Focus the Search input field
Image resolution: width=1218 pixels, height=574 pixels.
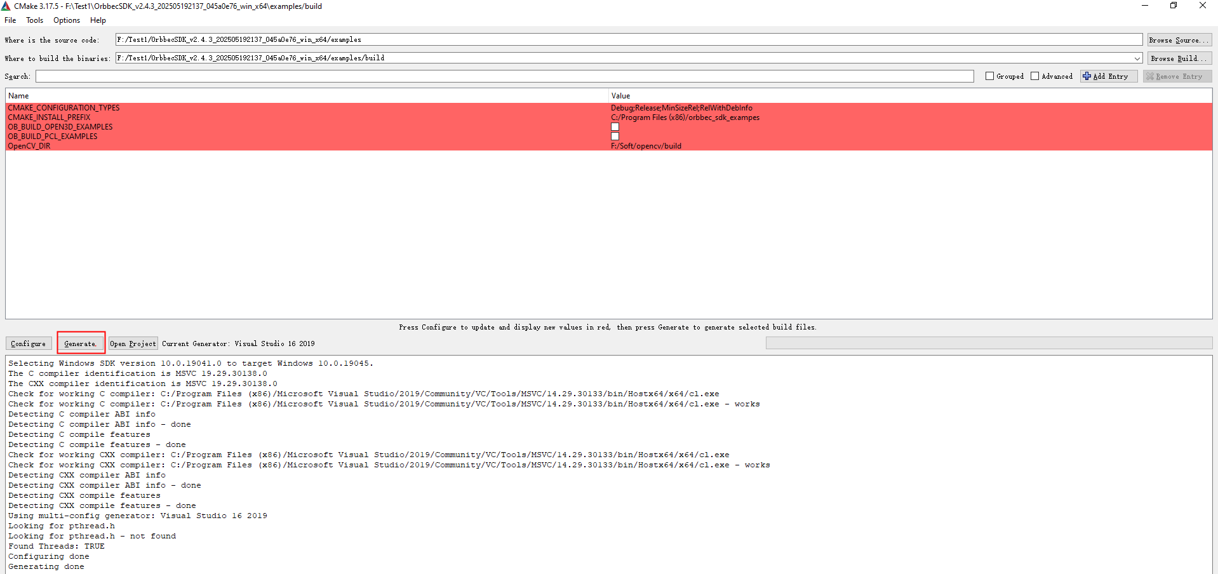coord(504,76)
